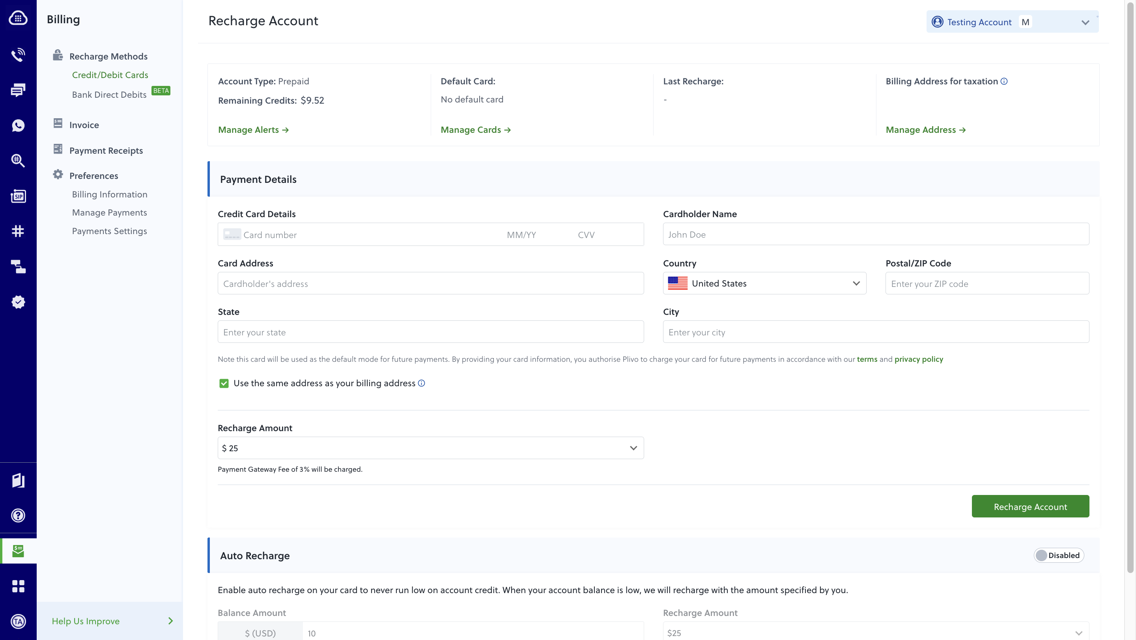Open Billing Information under Preferences
Image resolution: width=1136 pixels, height=640 pixels.
(109, 194)
